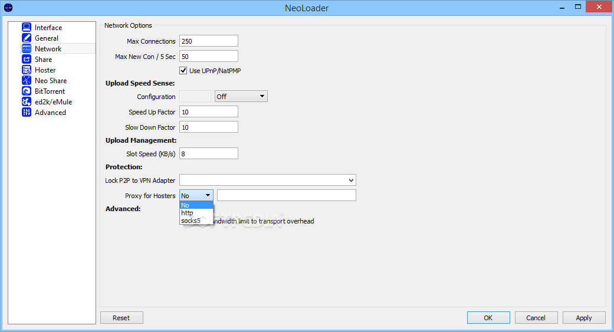Click the General pencil icon
Viewport: 614px width, 332px height.
27,38
